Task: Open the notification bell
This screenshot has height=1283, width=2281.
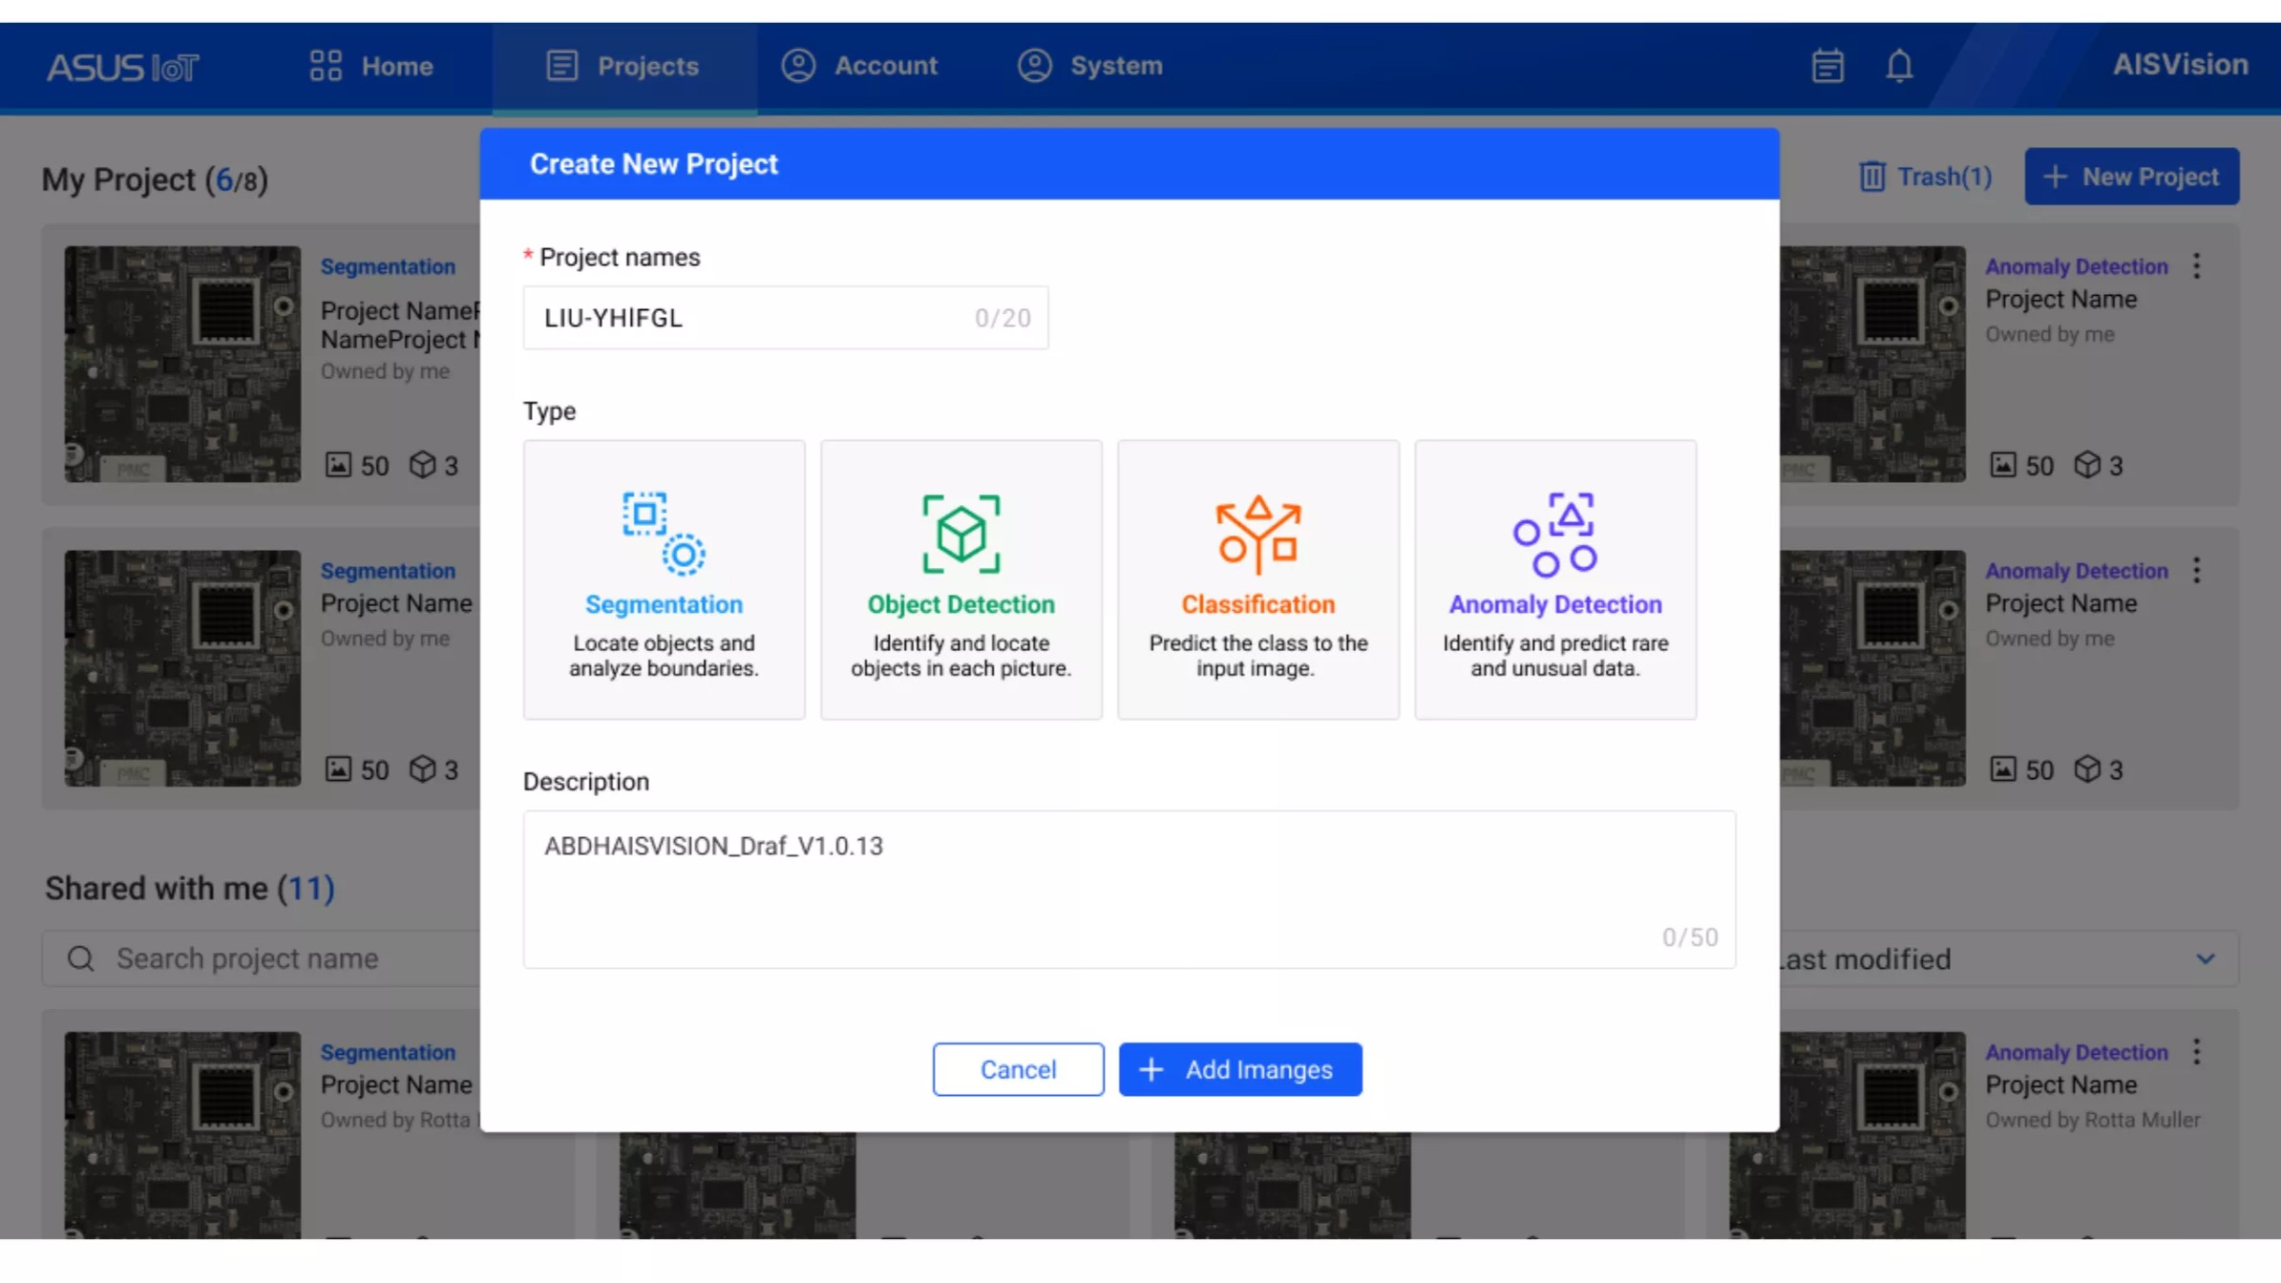Action: tap(1898, 66)
